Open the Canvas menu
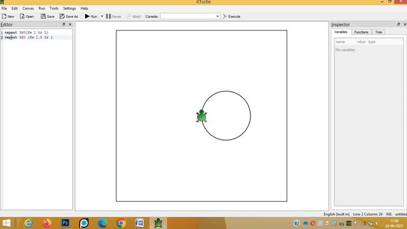Screen dimensions: 407x229 click(x=28, y=8)
